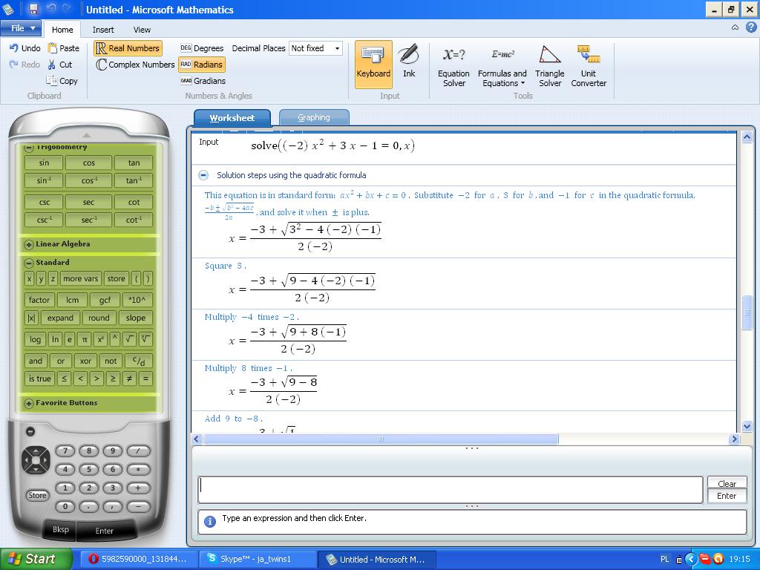
Task: Open Formulas and Equations menu
Action: (502, 67)
